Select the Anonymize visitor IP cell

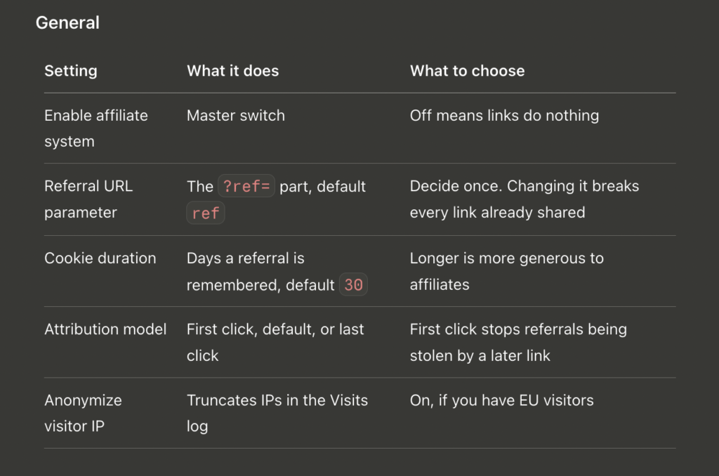tap(83, 414)
